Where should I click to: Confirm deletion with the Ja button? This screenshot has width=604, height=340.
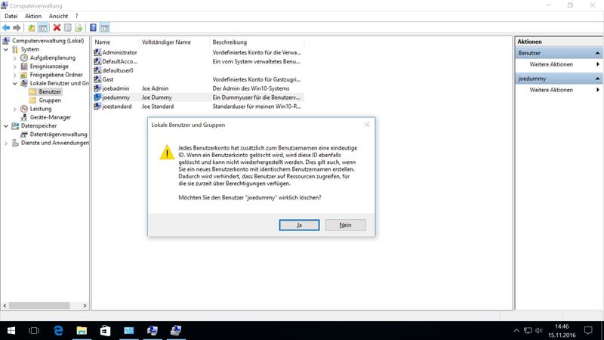coord(299,225)
